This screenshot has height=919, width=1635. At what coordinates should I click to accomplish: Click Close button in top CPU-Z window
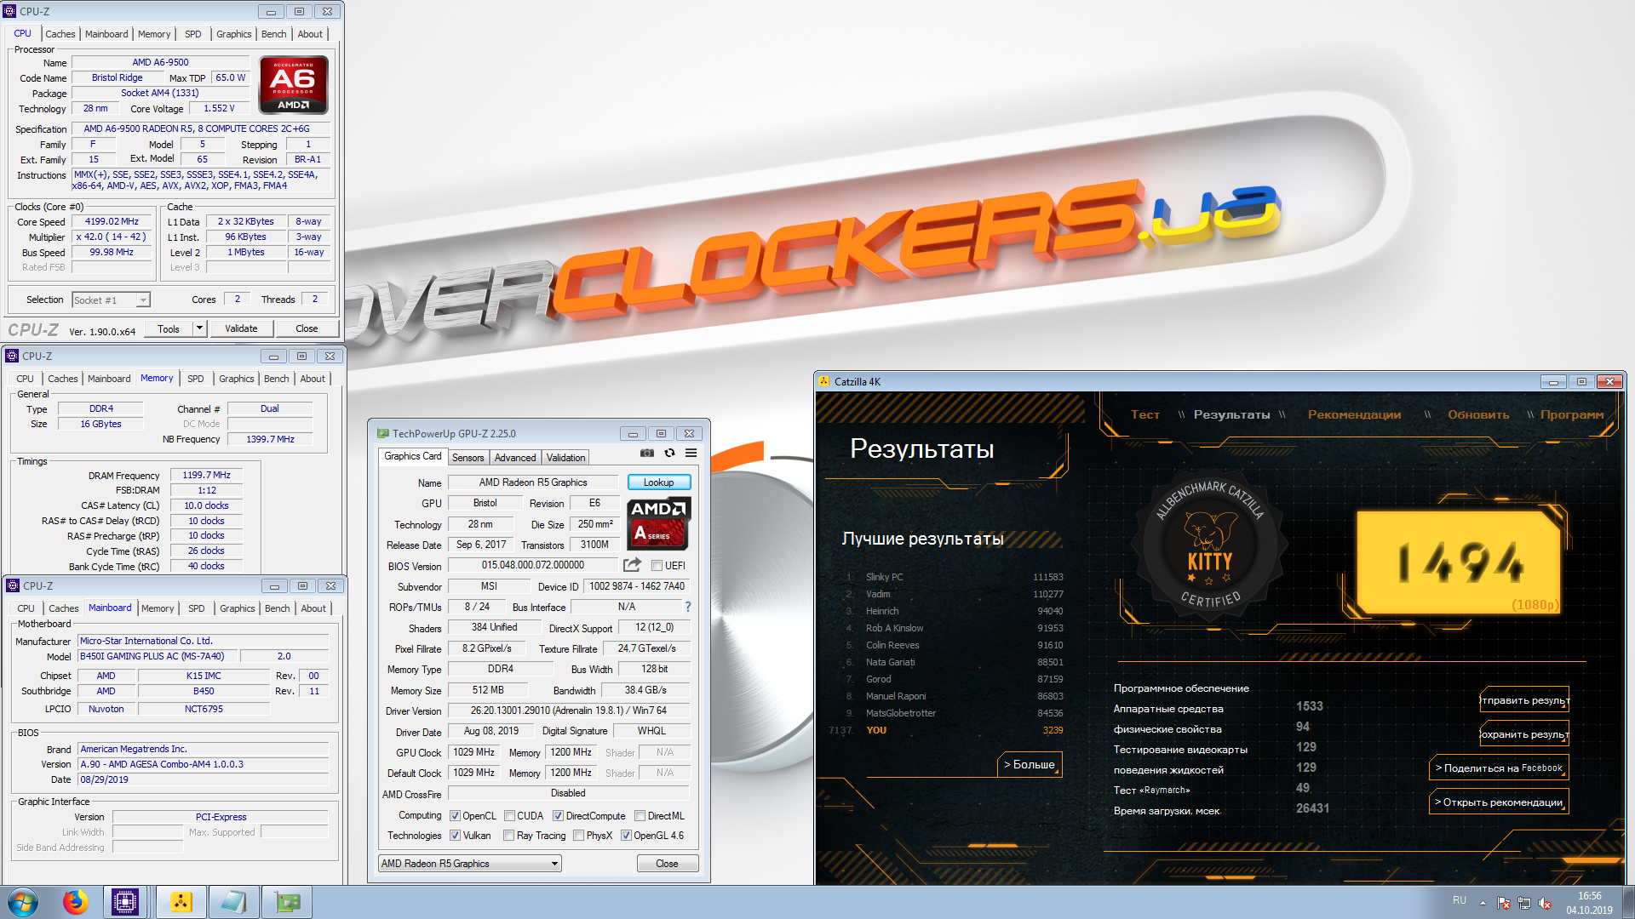point(307,328)
